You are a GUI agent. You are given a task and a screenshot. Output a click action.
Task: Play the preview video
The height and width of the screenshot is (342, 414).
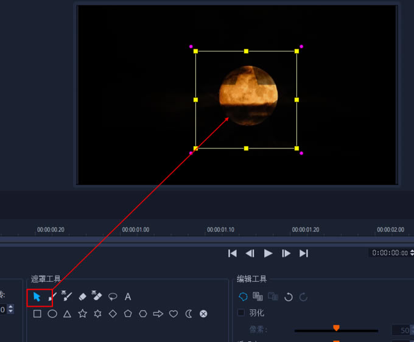[268, 253]
